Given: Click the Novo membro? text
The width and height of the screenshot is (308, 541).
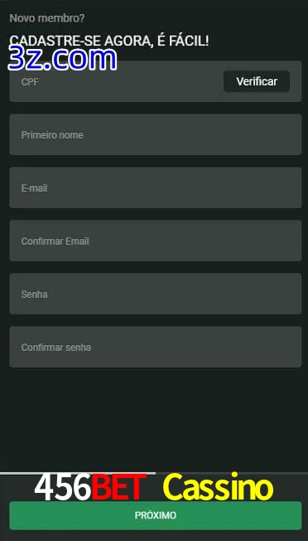Looking at the screenshot, I should [47, 18].
